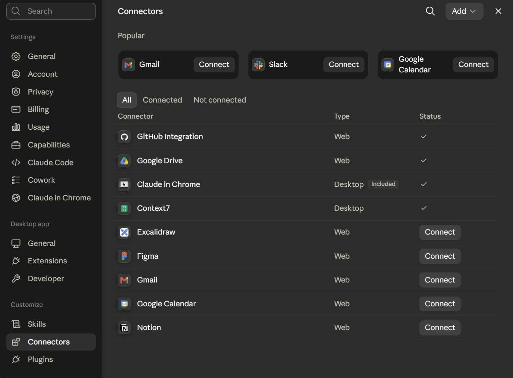The image size is (513, 378).
Task: Open the Desktop app General settings
Action: (51, 243)
